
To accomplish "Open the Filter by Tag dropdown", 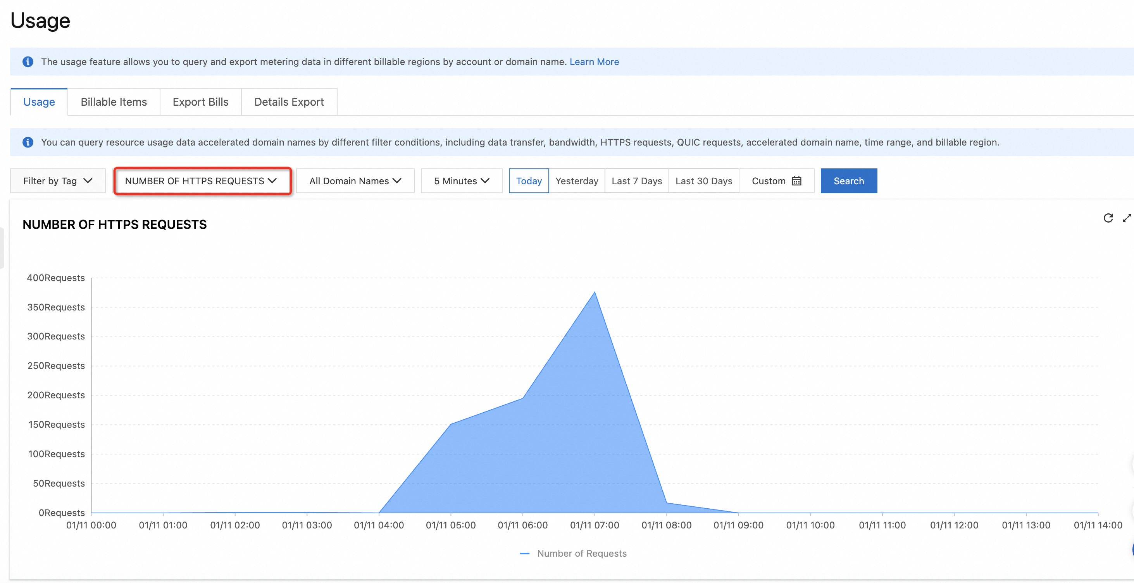I will (x=58, y=181).
